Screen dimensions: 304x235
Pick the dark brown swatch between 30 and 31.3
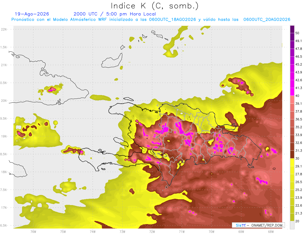click(292, 154)
